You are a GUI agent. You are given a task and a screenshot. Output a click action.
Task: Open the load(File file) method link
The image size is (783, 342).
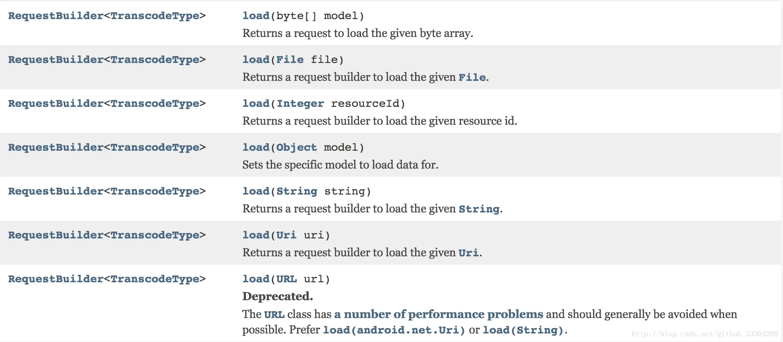(256, 60)
